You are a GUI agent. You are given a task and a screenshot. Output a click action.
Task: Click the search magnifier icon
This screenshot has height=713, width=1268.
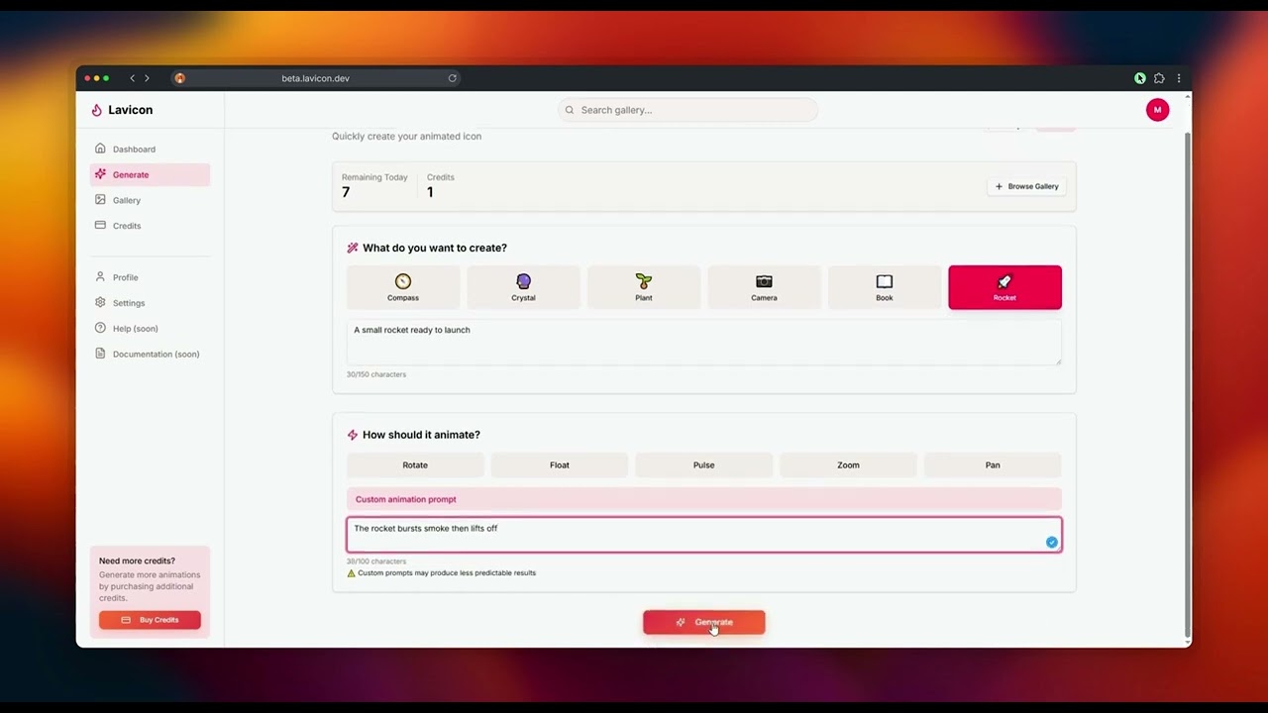(x=570, y=110)
